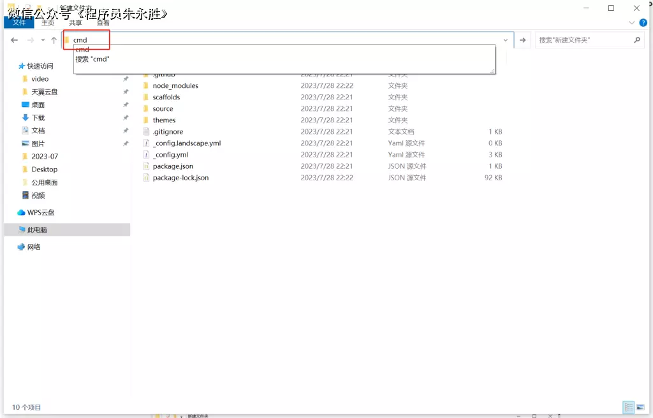The height and width of the screenshot is (418, 653).
Task: Click the up one level arrow
Action: tap(54, 40)
